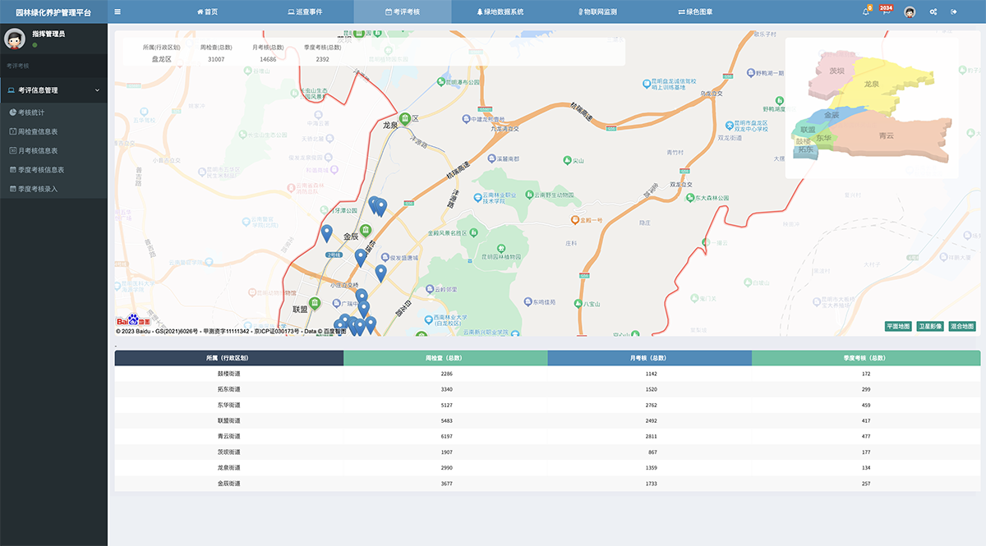Image resolution: width=986 pixels, height=546 pixels.
Task: Open the notification bell icon
Action: coord(866,11)
